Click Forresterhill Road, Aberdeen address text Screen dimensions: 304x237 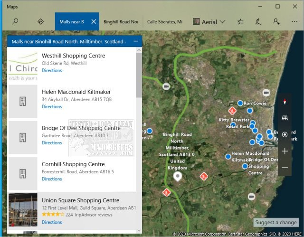[x=78, y=171]
